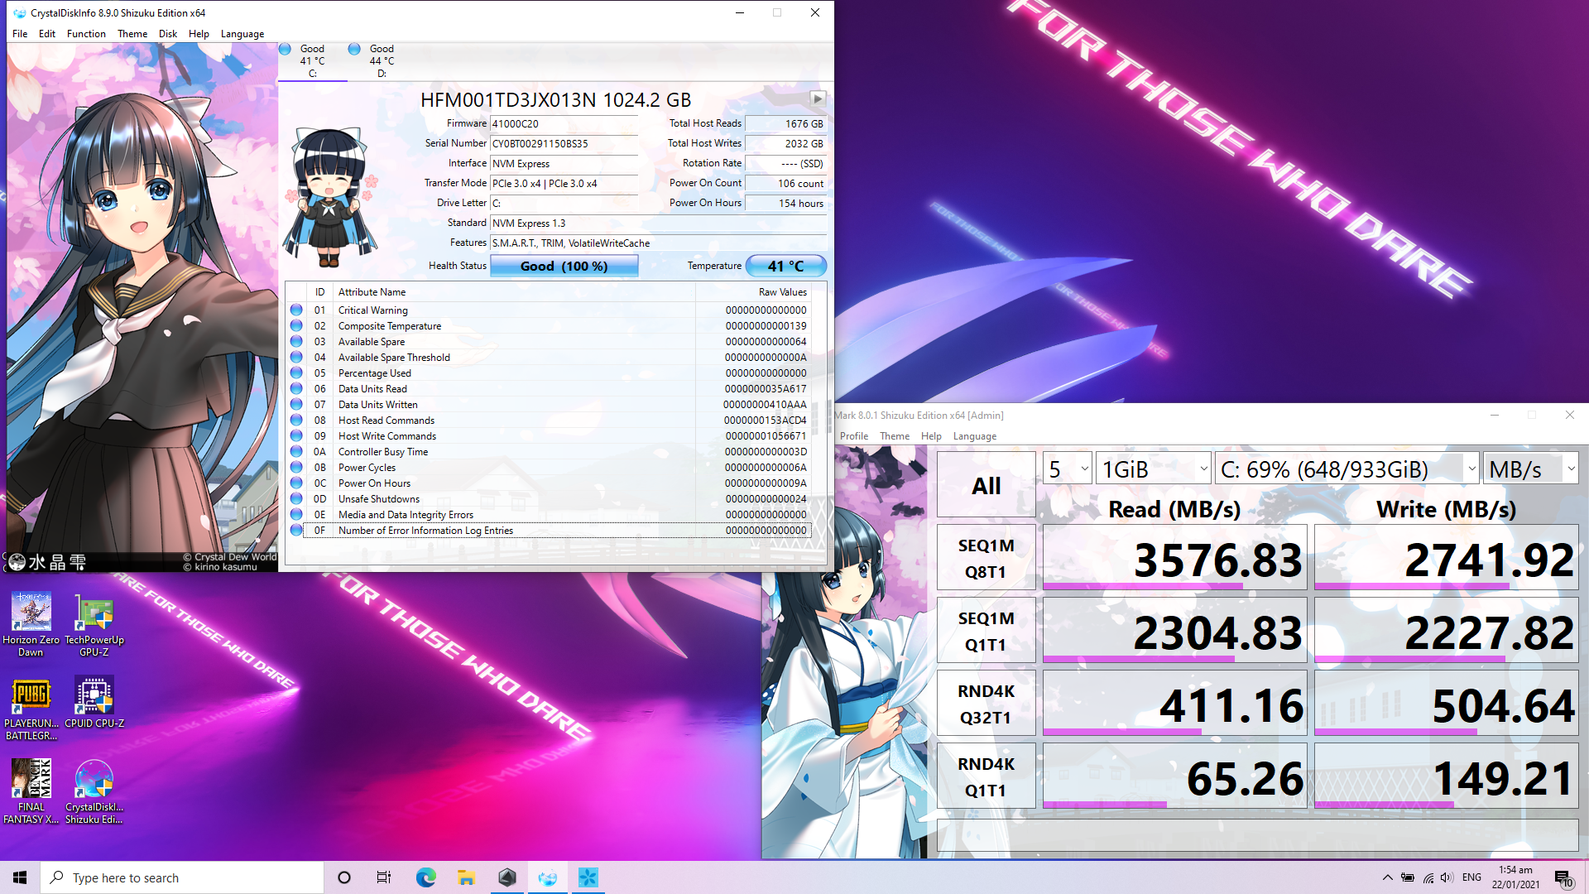Run the SEQ1M Q8T1 test
The height and width of the screenshot is (894, 1589).
click(x=986, y=558)
